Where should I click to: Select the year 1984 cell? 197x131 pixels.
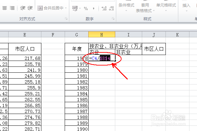(77, 94)
